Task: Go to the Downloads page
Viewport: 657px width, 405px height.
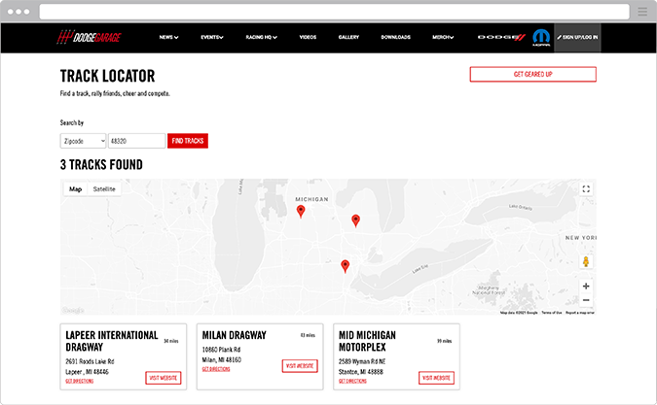Action: [395, 37]
